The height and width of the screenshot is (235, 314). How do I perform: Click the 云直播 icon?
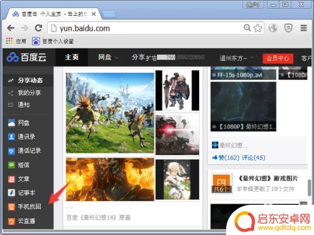(x=11, y=221)
